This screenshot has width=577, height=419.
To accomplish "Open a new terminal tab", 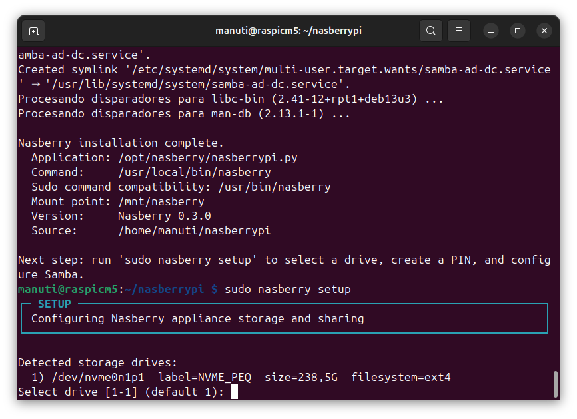I will (x=33, y=31).
